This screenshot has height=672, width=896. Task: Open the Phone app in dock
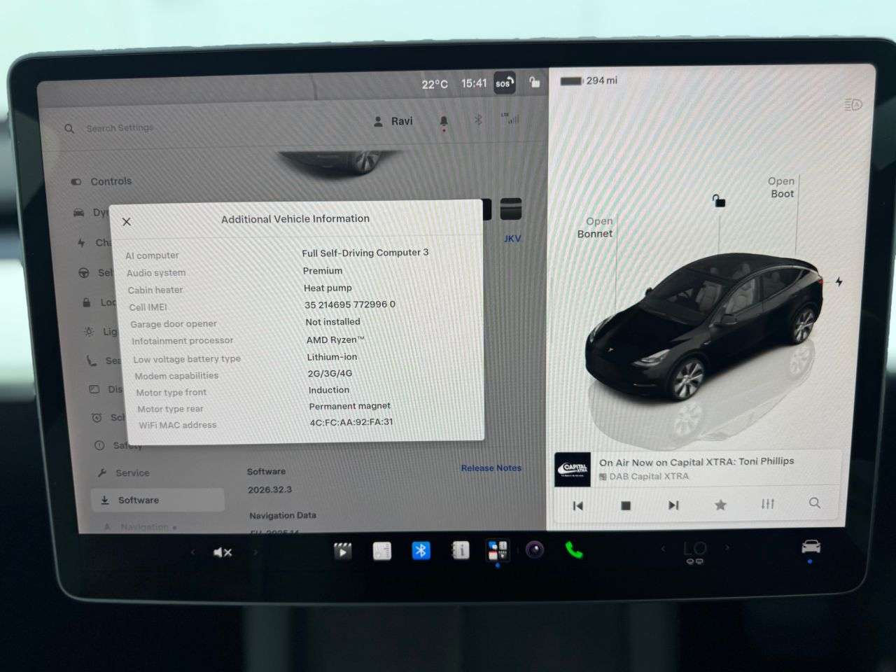click(573, 550)
